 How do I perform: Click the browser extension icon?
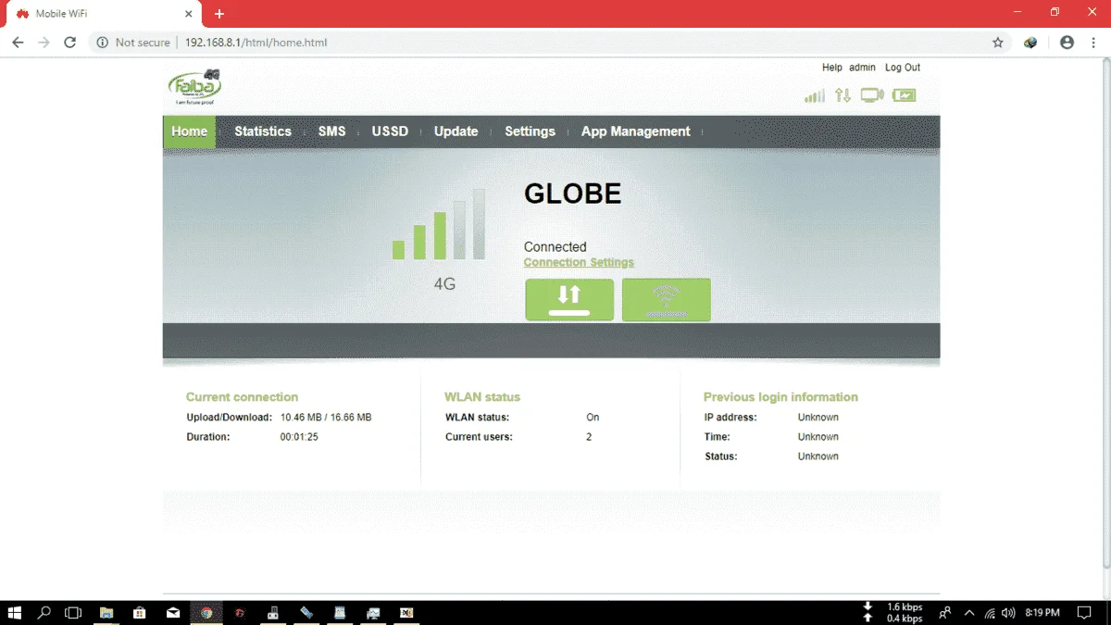(x=1030, y=43)
